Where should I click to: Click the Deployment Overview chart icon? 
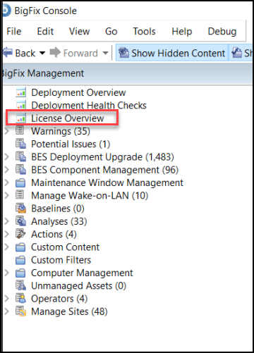20,92
